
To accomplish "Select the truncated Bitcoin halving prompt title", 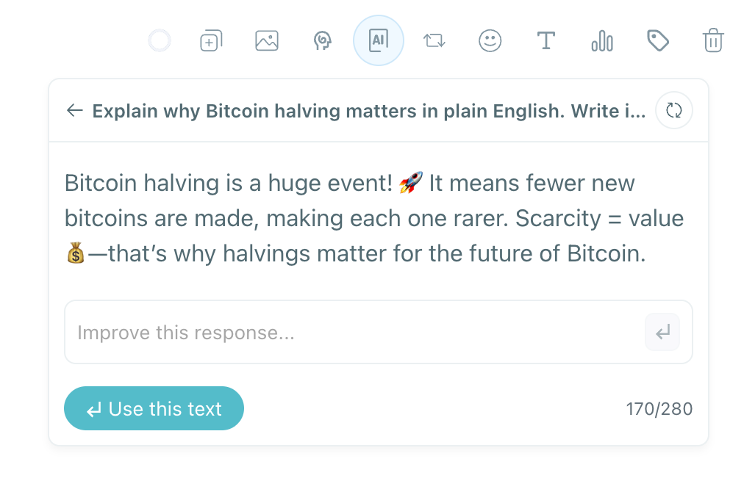I will point(368,110).
